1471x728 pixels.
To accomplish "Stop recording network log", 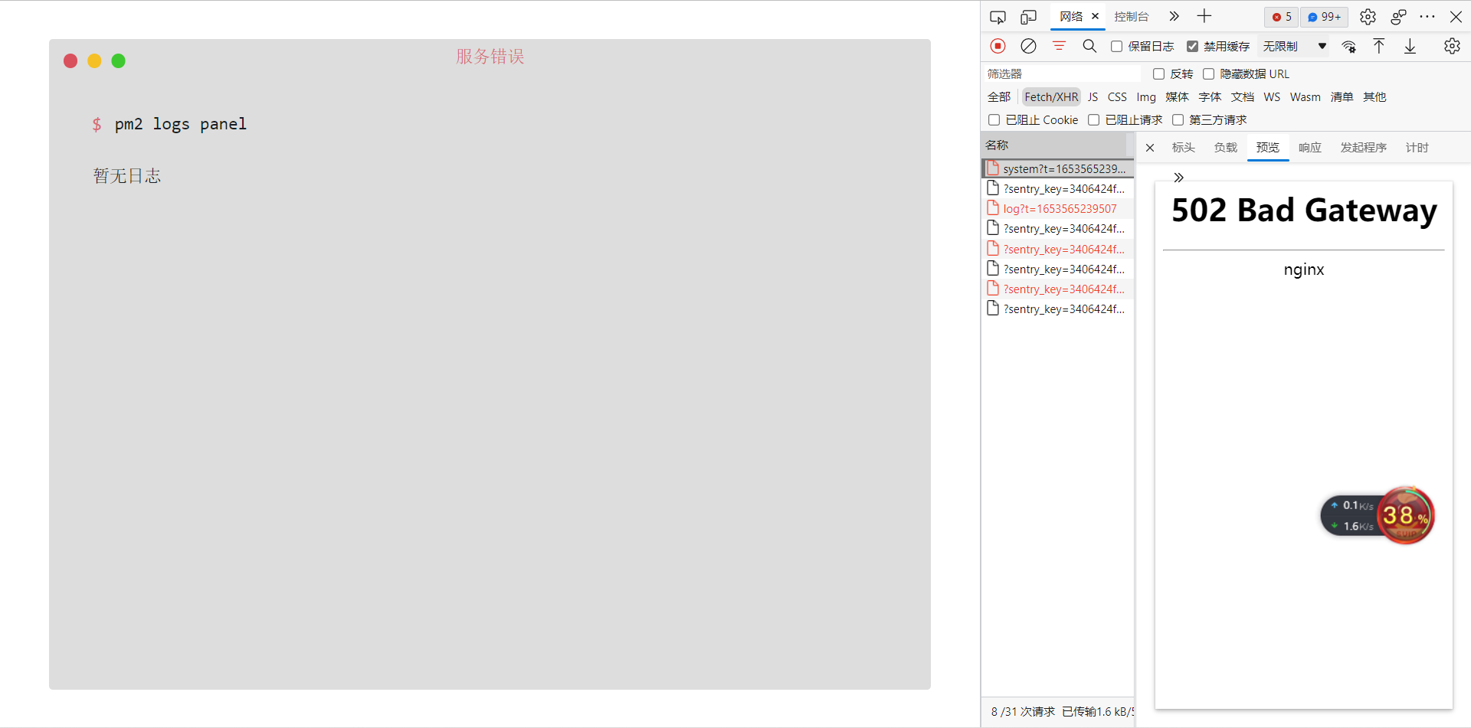I will [x=998, y=46].
